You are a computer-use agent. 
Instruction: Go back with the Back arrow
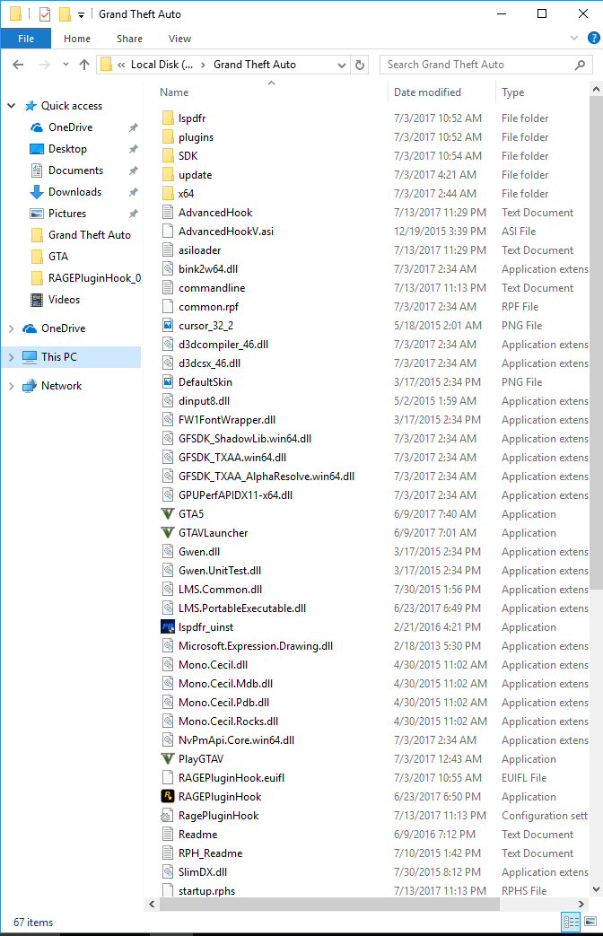tap(19, 65)
